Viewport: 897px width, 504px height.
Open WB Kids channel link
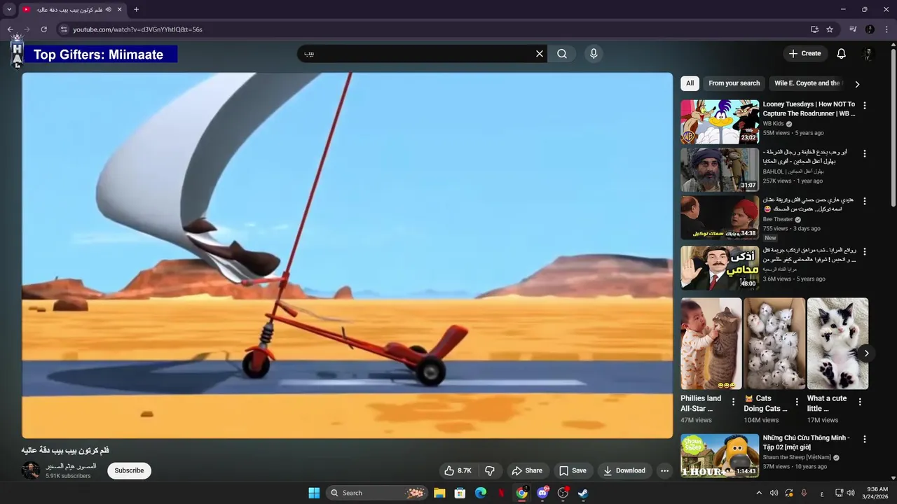tap(773, 124)
